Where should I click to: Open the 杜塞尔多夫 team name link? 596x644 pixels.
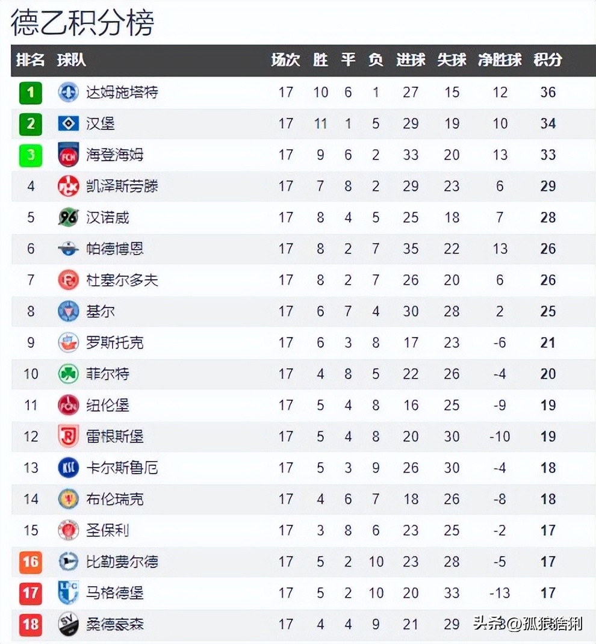tap(122, 280)
